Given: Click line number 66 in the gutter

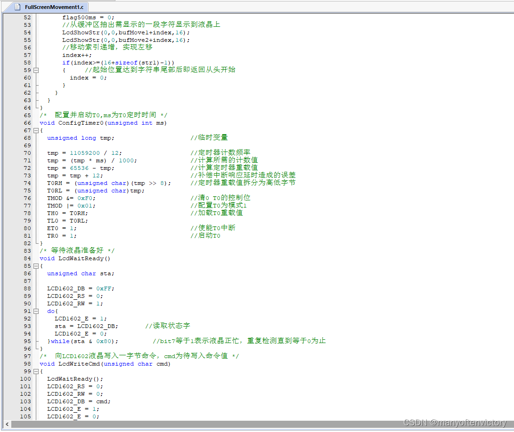Looking at the screenshot, I should (x=27, y=123).
